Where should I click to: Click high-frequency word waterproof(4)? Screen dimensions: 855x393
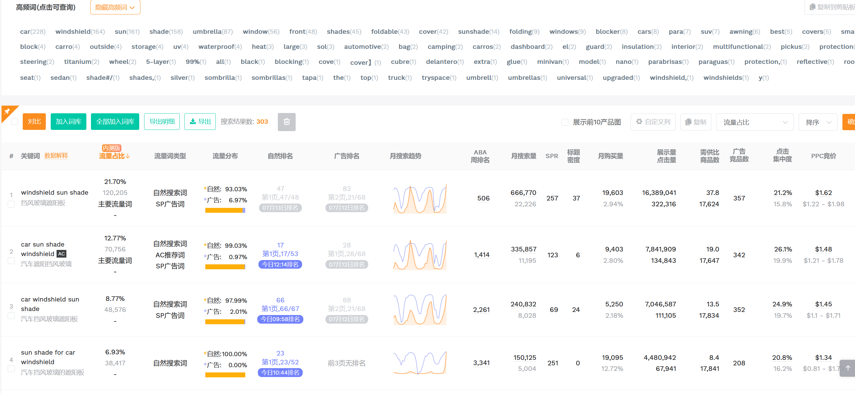click(220, 46)
